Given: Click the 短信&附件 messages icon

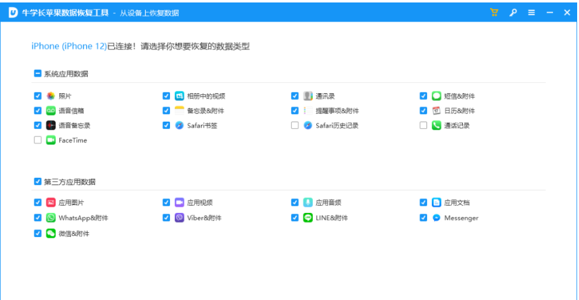Looking at the screenshot, I should click(x=436, y=96).
